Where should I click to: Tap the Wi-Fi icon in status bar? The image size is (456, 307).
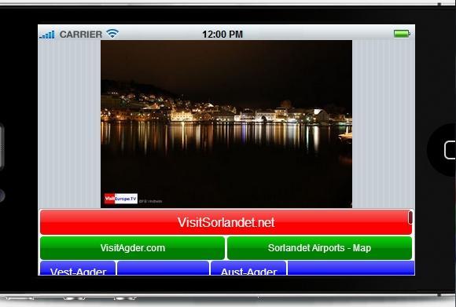(112, 34)
